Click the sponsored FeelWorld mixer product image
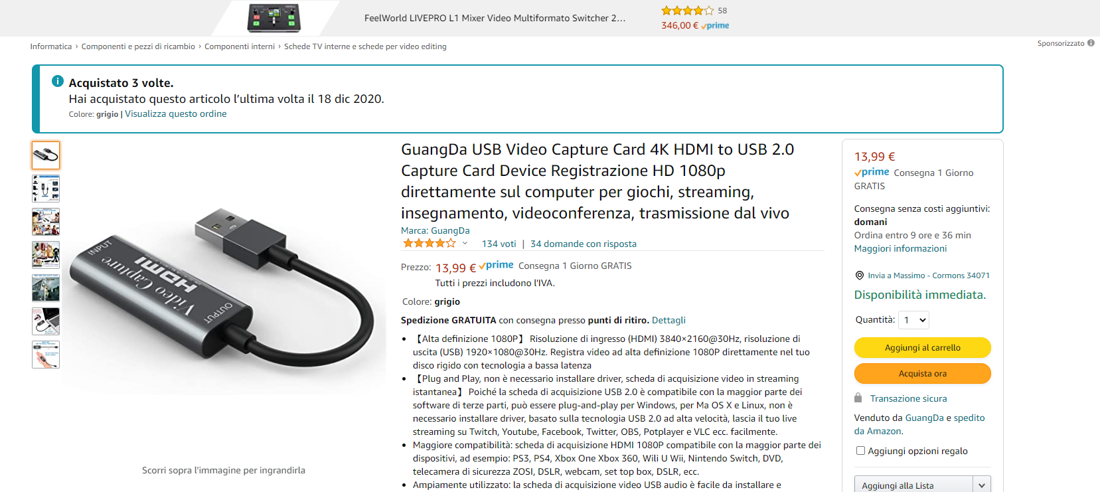The image size is (1100, 492). 274,18
